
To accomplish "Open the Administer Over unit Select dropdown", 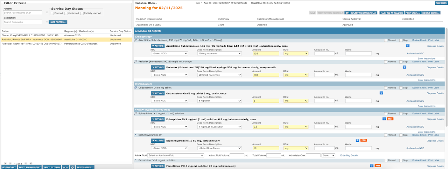I will 329,155.
